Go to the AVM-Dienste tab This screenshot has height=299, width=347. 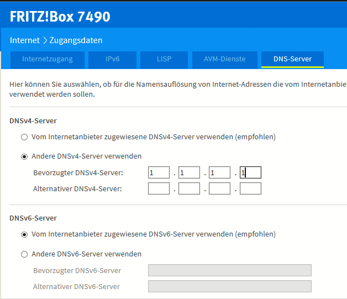224,59
